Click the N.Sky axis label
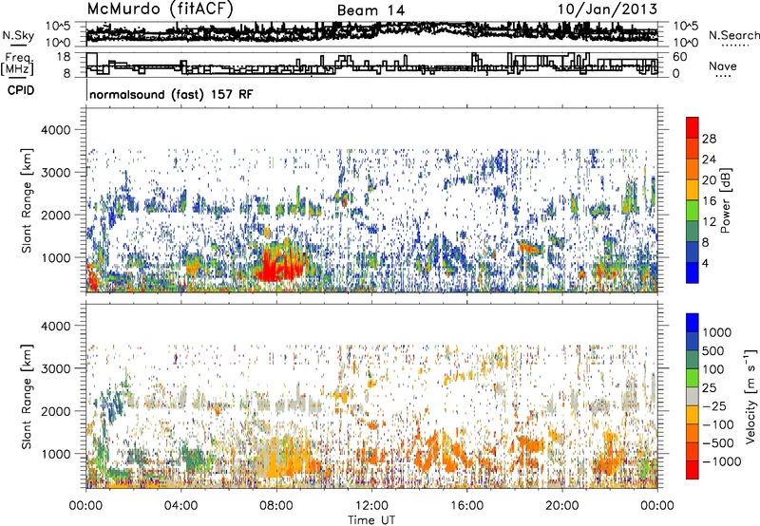 point(18,35)
